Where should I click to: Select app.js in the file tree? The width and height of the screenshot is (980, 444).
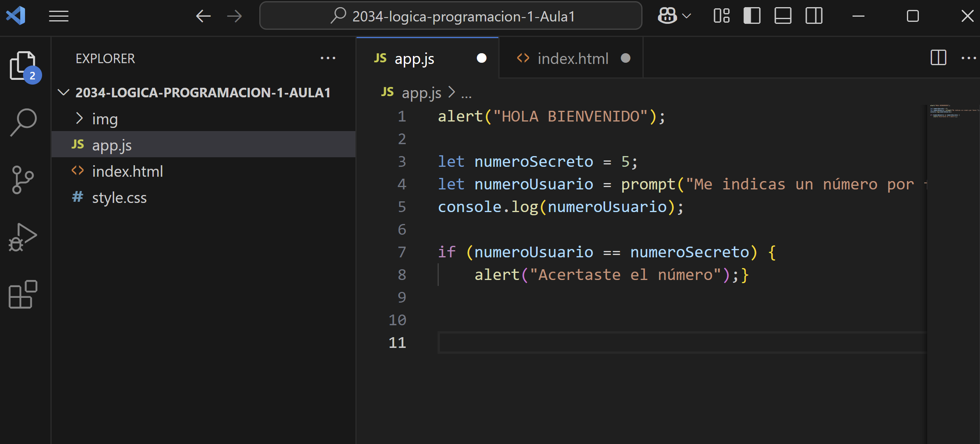(203, 145)
